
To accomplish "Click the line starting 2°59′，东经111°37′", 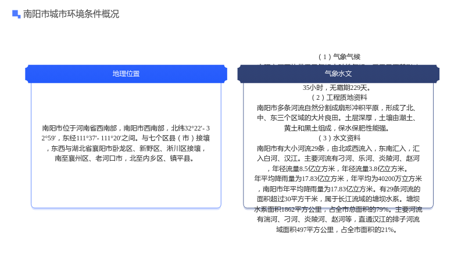I will 126,138.
